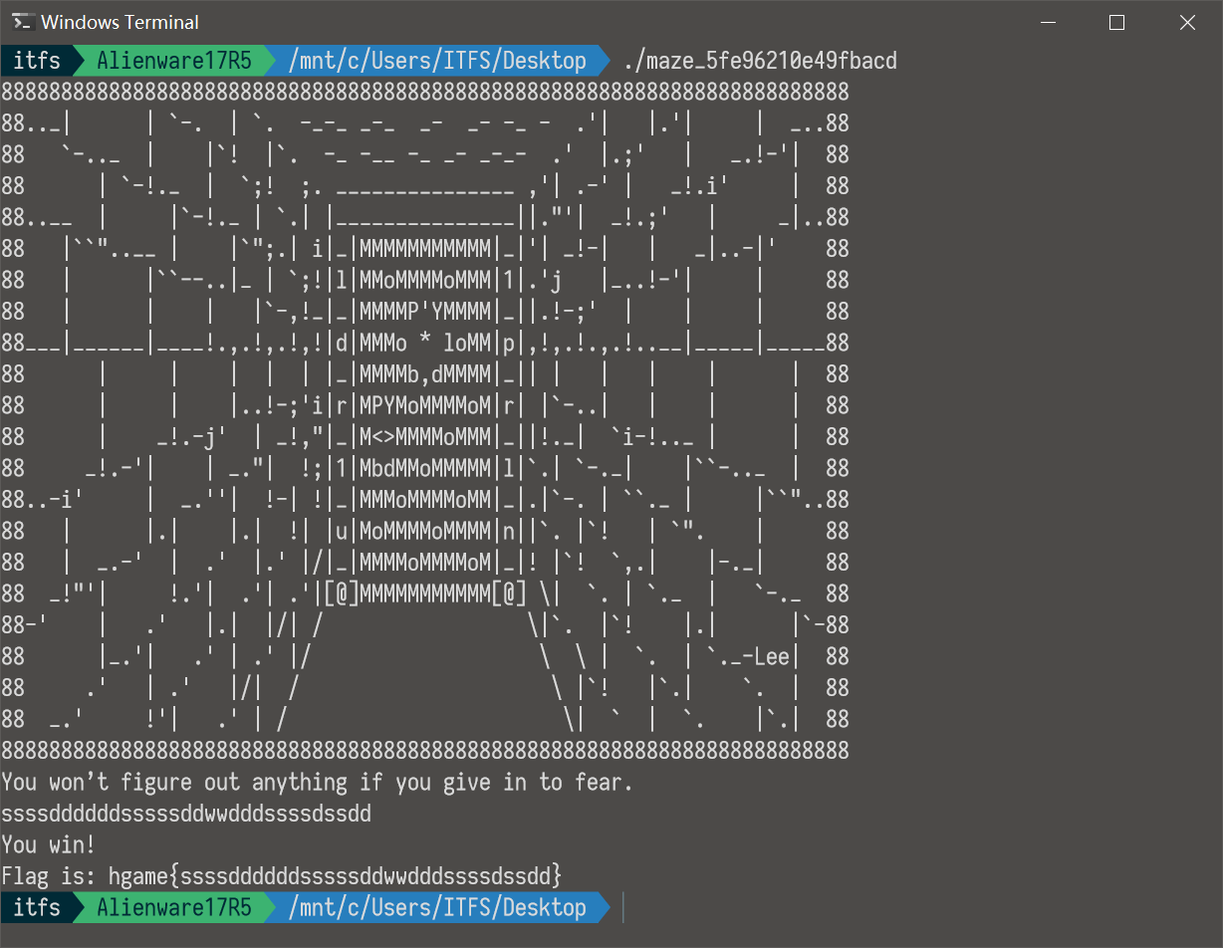Viewport: 1223px width, 948px height.
Task: Click the "You win!" output line
Action: (49, 844)
